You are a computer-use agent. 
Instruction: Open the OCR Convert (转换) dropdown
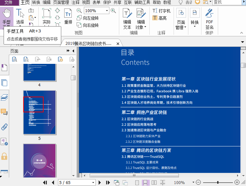tap(195, 18)
